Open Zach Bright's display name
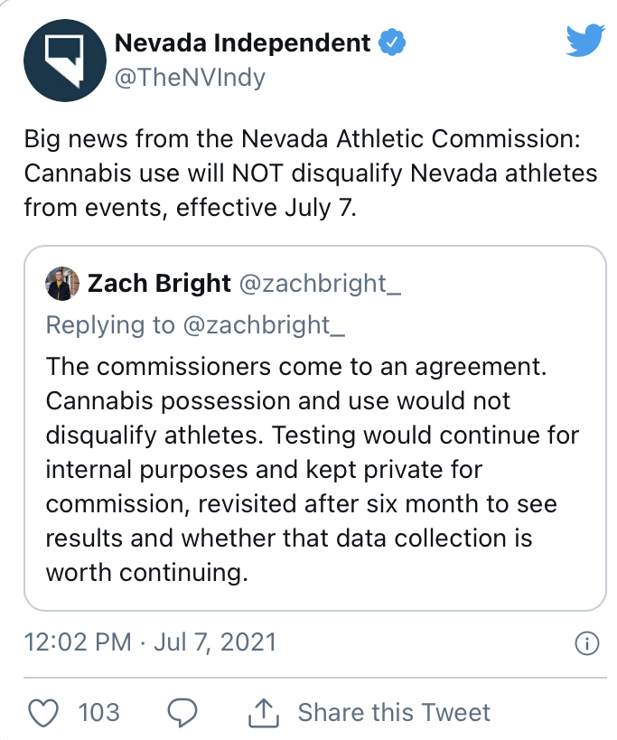Image resolution: width=617 pixels, height=740 pixels. [159, 283]
